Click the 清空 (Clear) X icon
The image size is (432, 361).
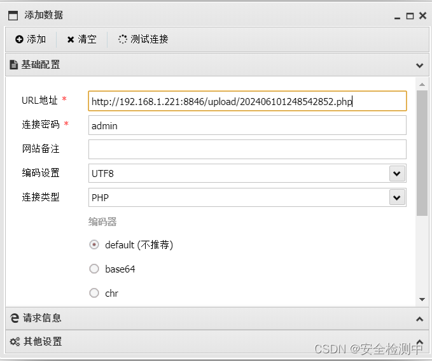click(x=71, y=39)
